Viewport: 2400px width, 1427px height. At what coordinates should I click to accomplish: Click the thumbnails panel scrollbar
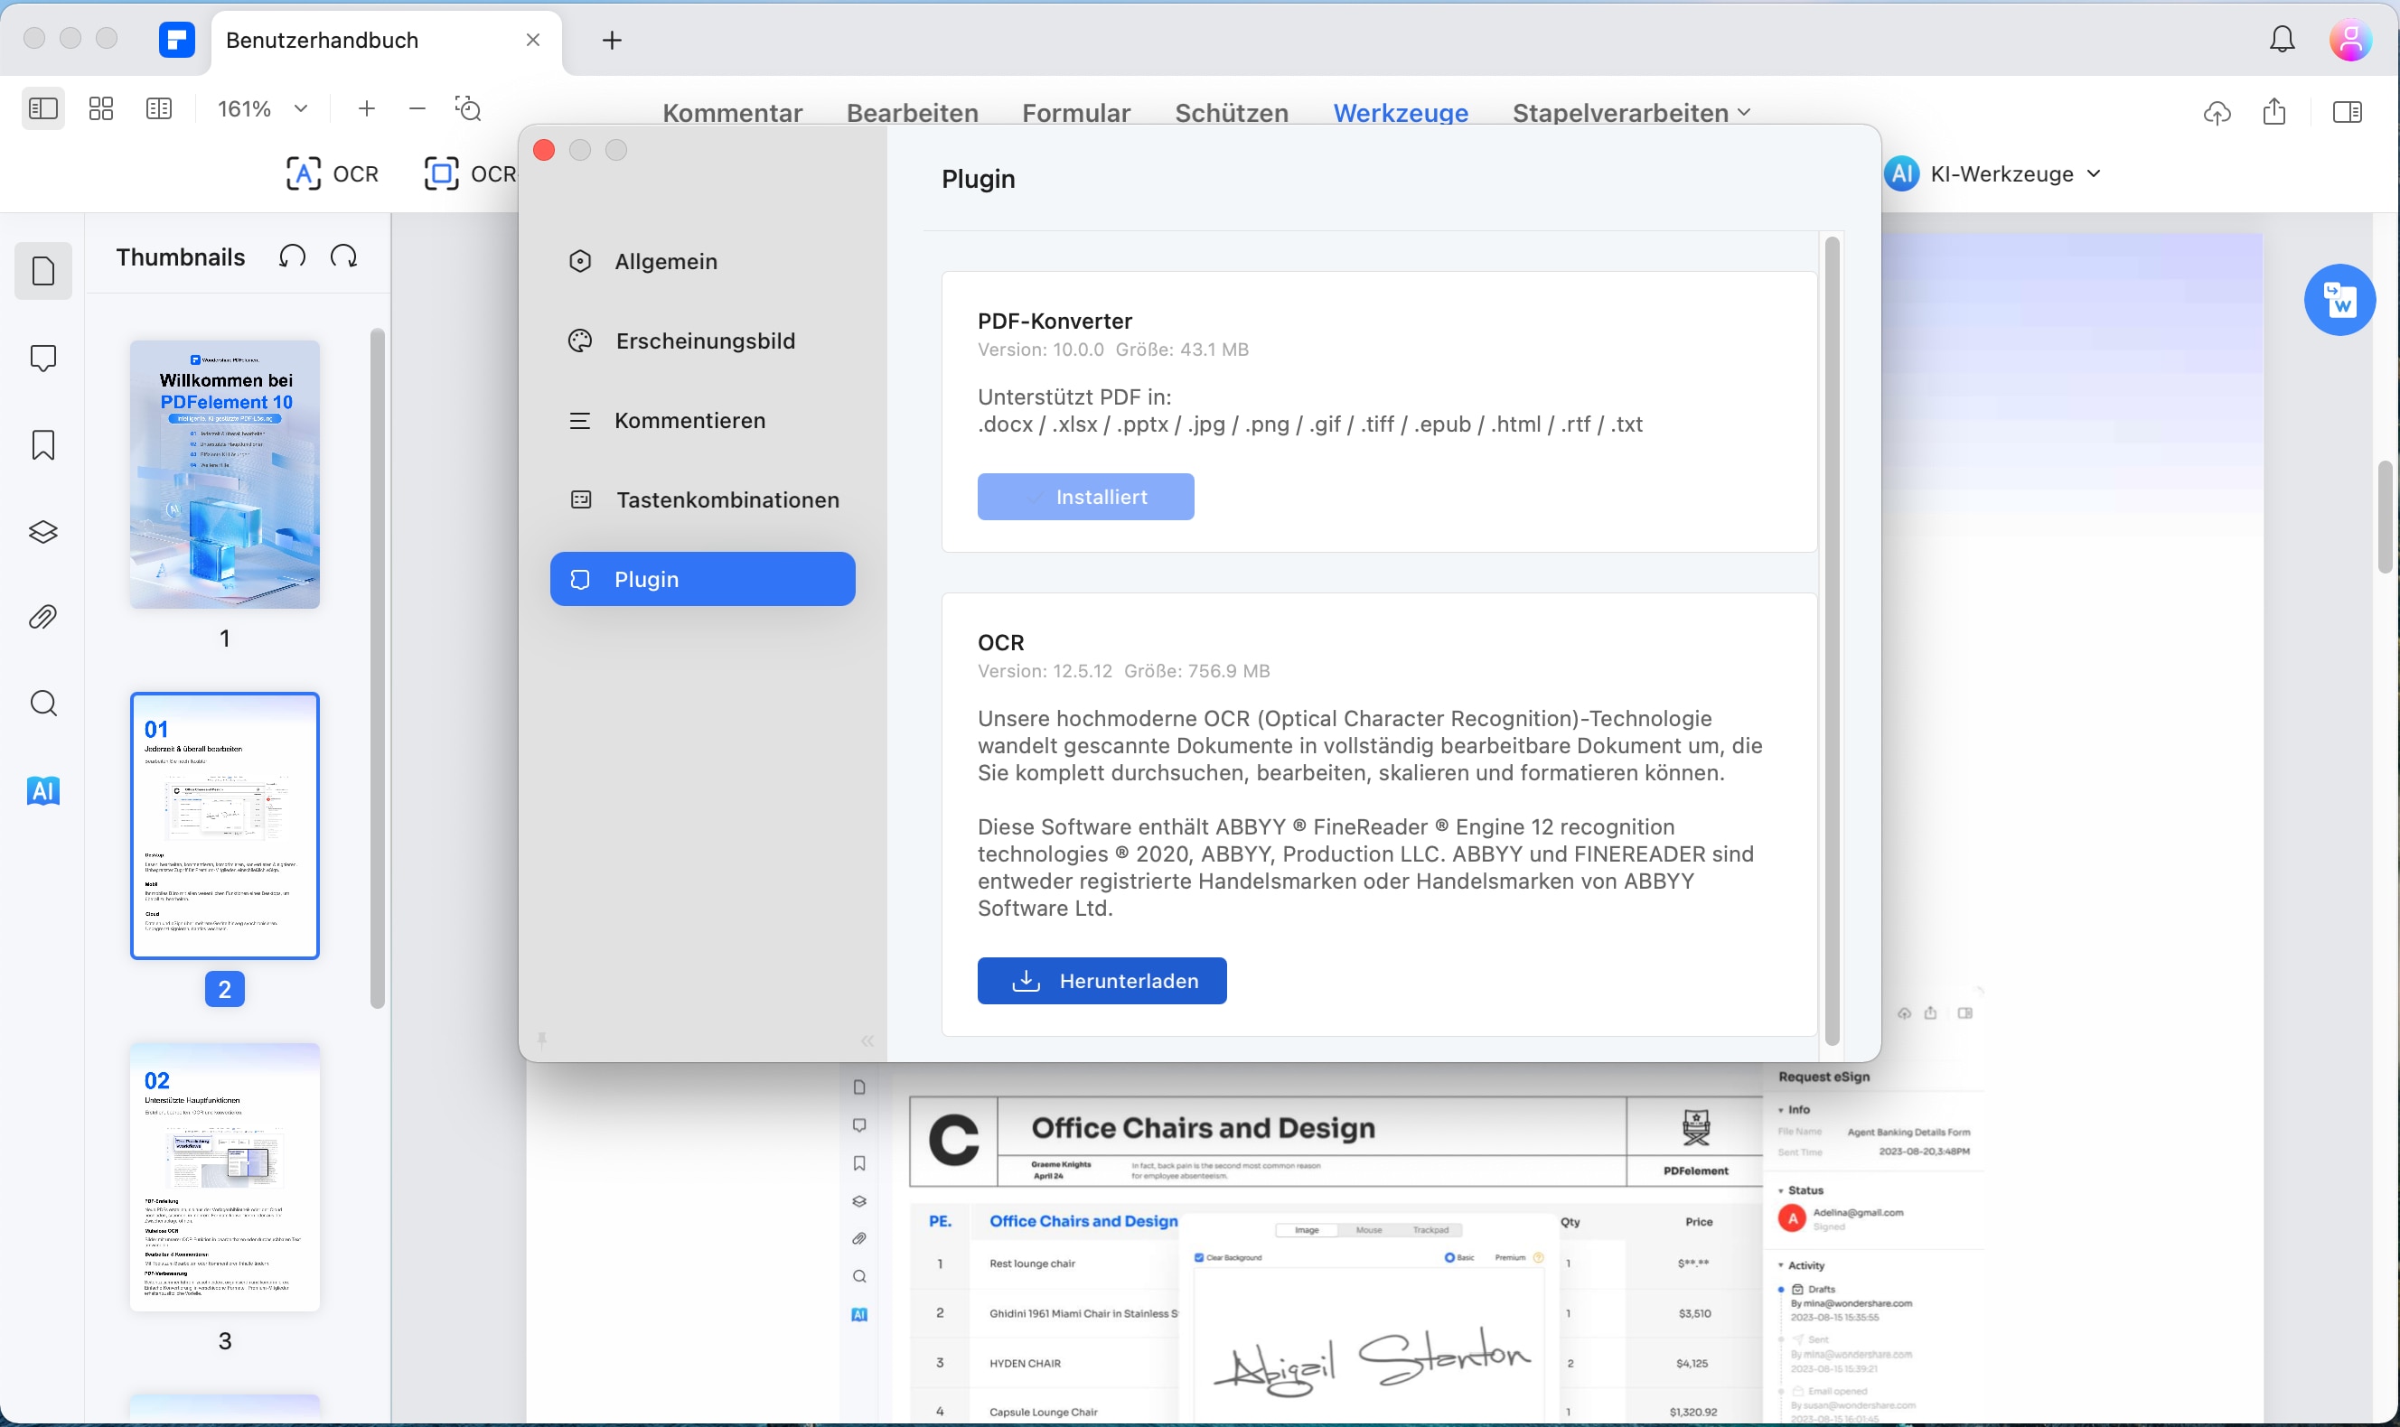(x=377, y=668)
